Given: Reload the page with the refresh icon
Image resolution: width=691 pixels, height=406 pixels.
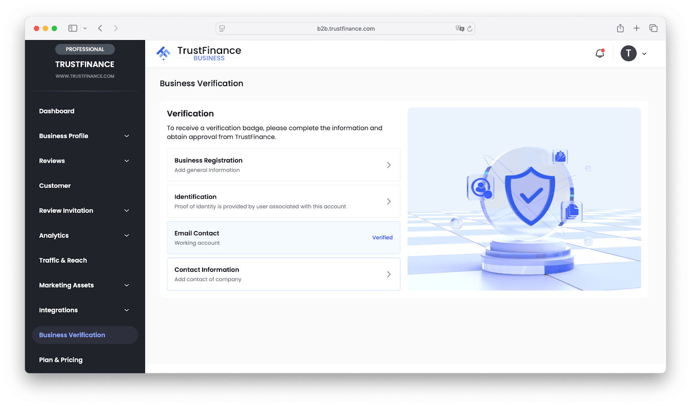Looking at the screenshot, I should click(x=469, y=28).
